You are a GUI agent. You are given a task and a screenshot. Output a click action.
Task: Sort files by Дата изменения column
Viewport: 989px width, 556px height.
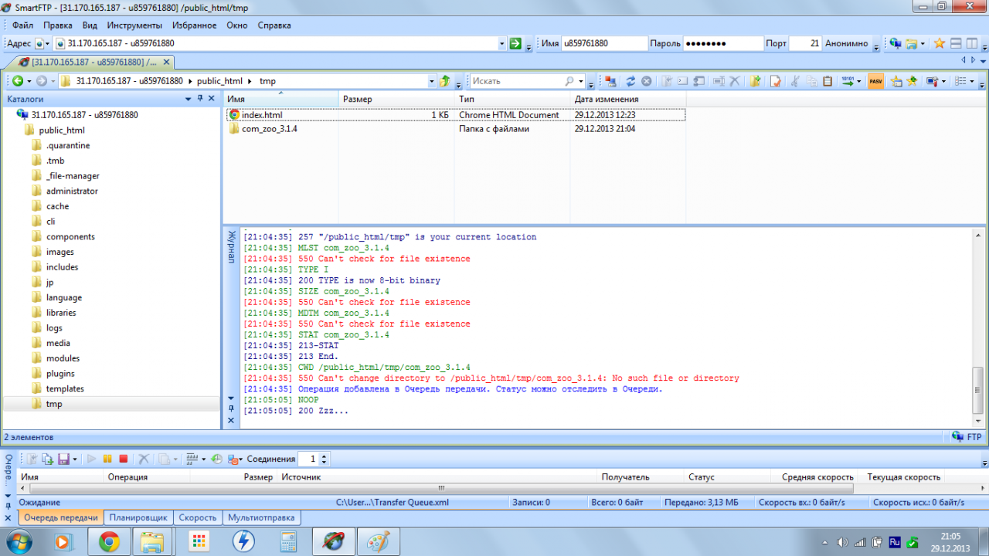pyautogui.click(x=607, y=100)
